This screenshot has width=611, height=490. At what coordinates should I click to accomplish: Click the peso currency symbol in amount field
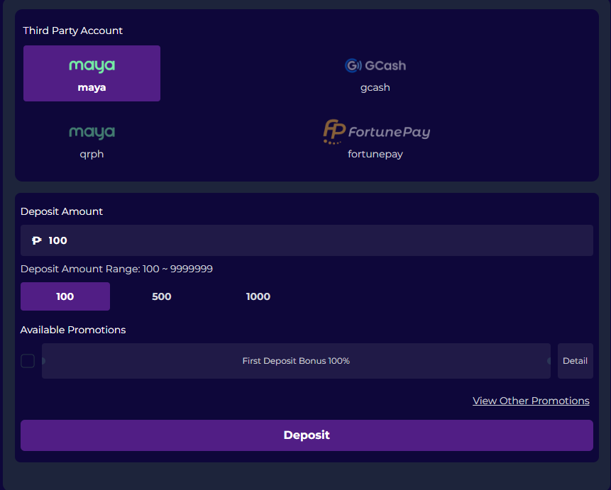[x=37, y=240]
